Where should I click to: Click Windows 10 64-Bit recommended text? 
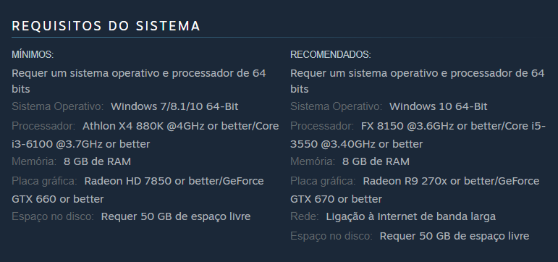pyautogui.click(x=439, y=106)
